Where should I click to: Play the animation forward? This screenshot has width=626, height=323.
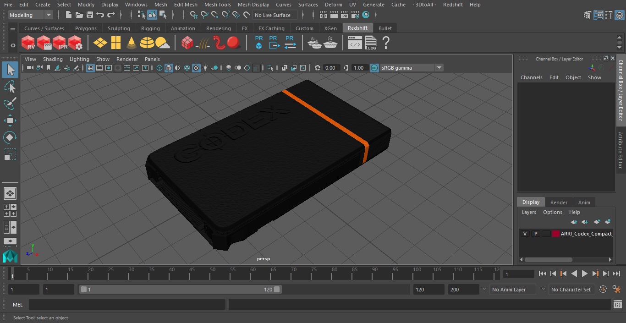point(584,274)
